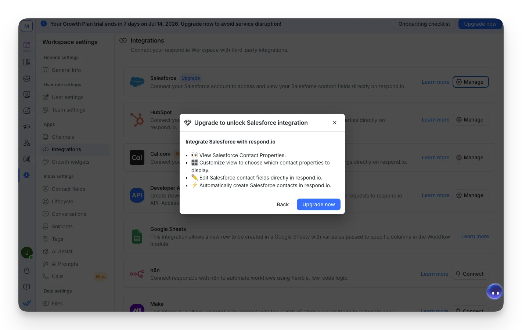Image resolution: width=522 pixels, height=330 pixels.
Task: Open the Workflows icon in sidebar
Action: [x=27, y=143]
